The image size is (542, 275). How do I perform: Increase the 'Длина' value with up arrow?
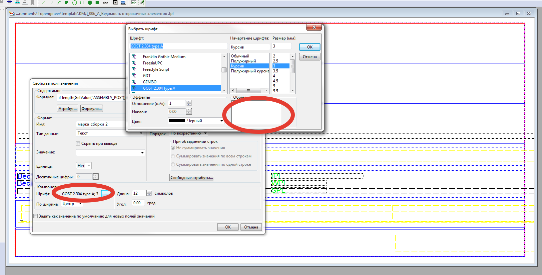pyautogui.click(x=149, y=192)
